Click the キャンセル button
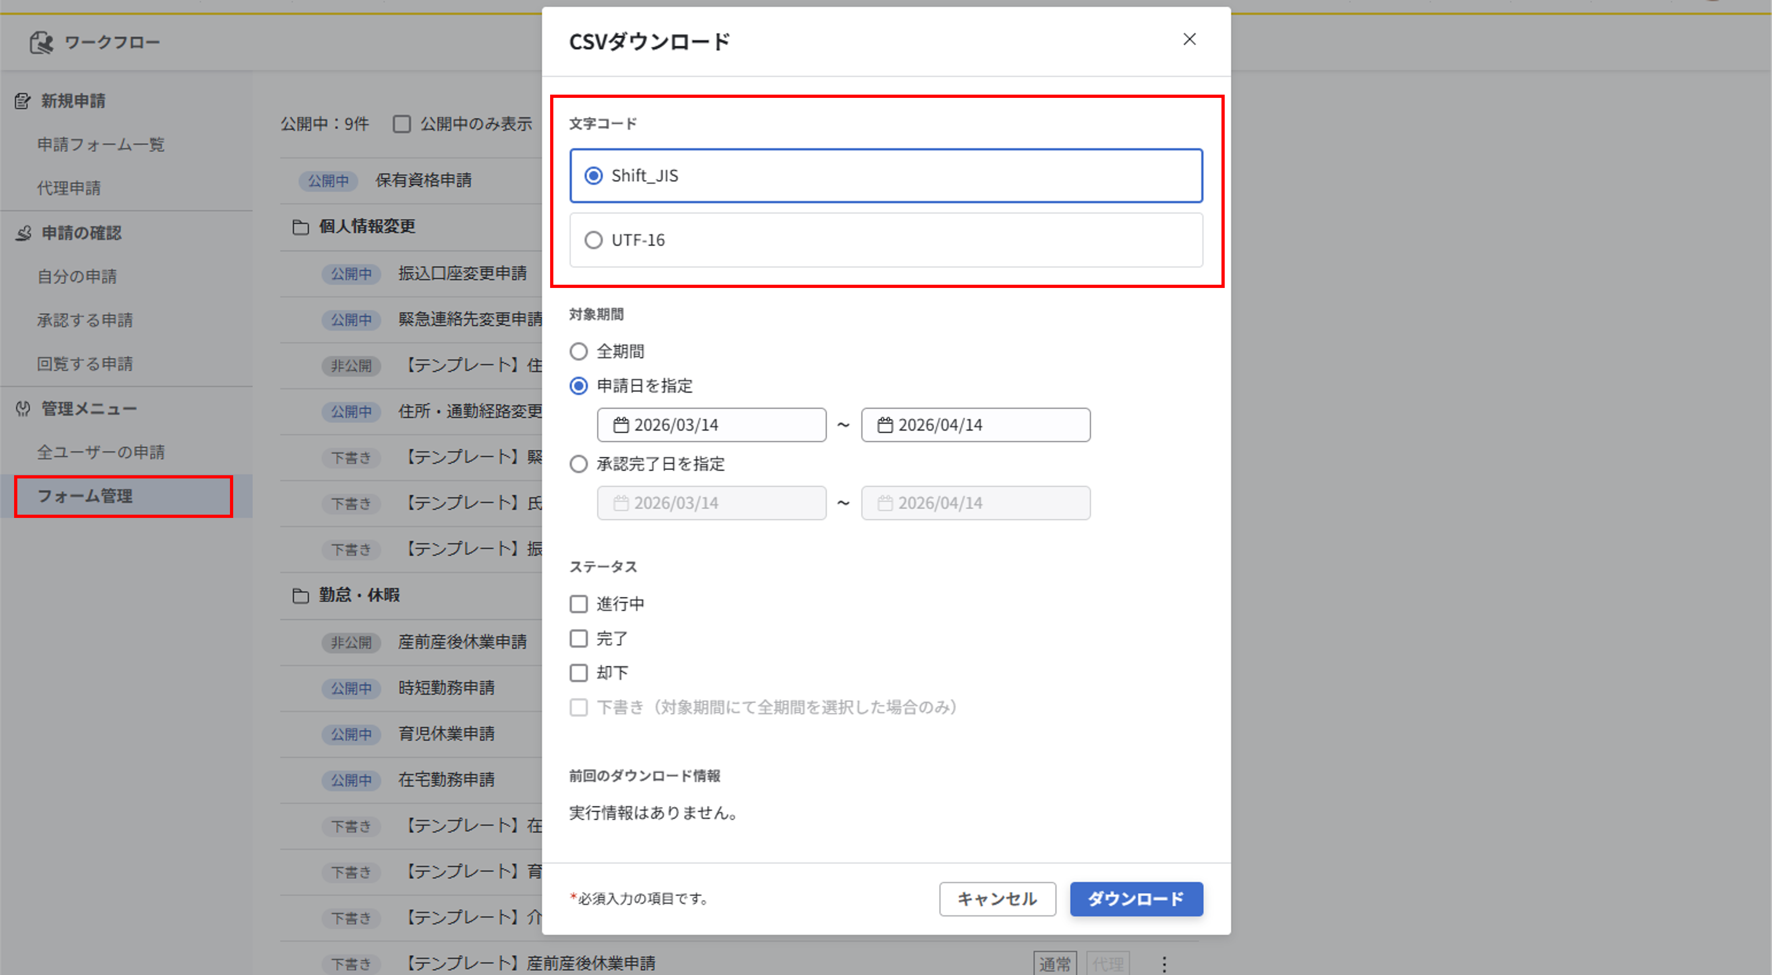This screenshot has height=975, width=1772. 998,898
